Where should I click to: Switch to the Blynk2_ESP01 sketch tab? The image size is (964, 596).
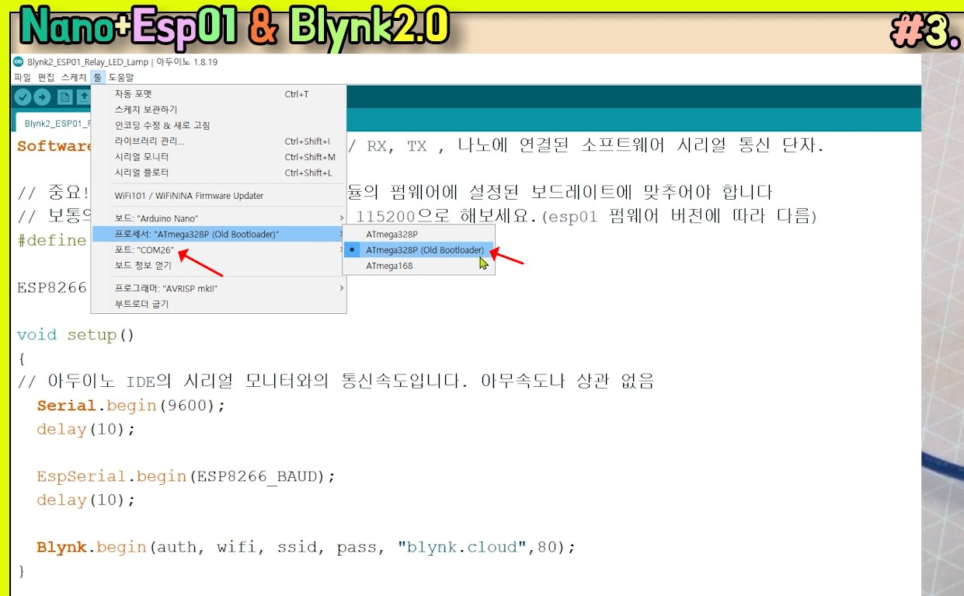tap(54, 123)
